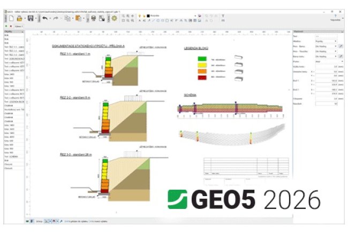Screen dimensions: 348x232
Task: Click the title block table in drawing
Action: (246, 166)
